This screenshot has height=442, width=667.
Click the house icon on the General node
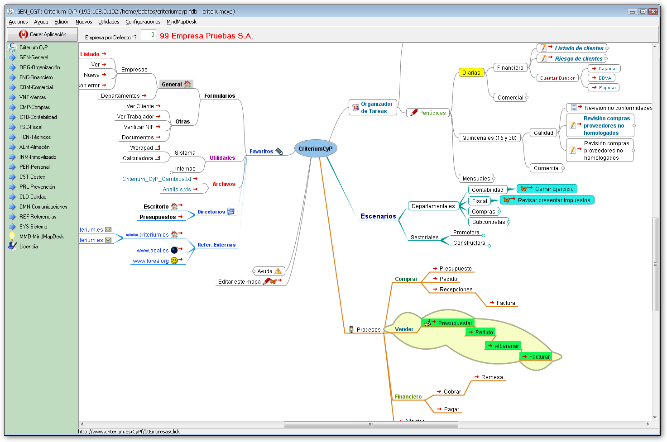[x=187, y=85]
